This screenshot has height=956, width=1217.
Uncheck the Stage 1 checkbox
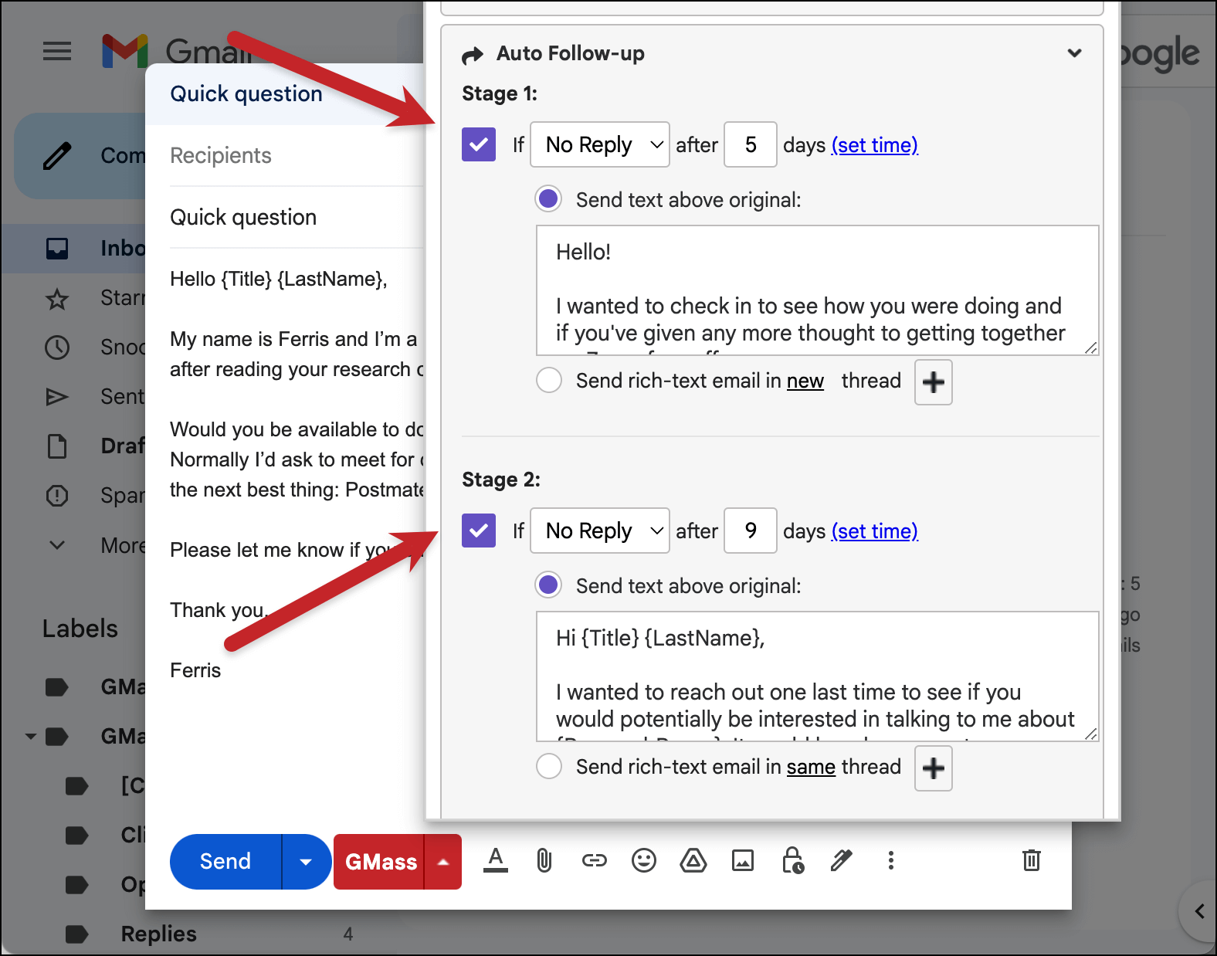(479, 144)
